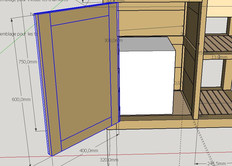Click the 600,0mm dimension text

pyautogui.click(x=21, y=99)
